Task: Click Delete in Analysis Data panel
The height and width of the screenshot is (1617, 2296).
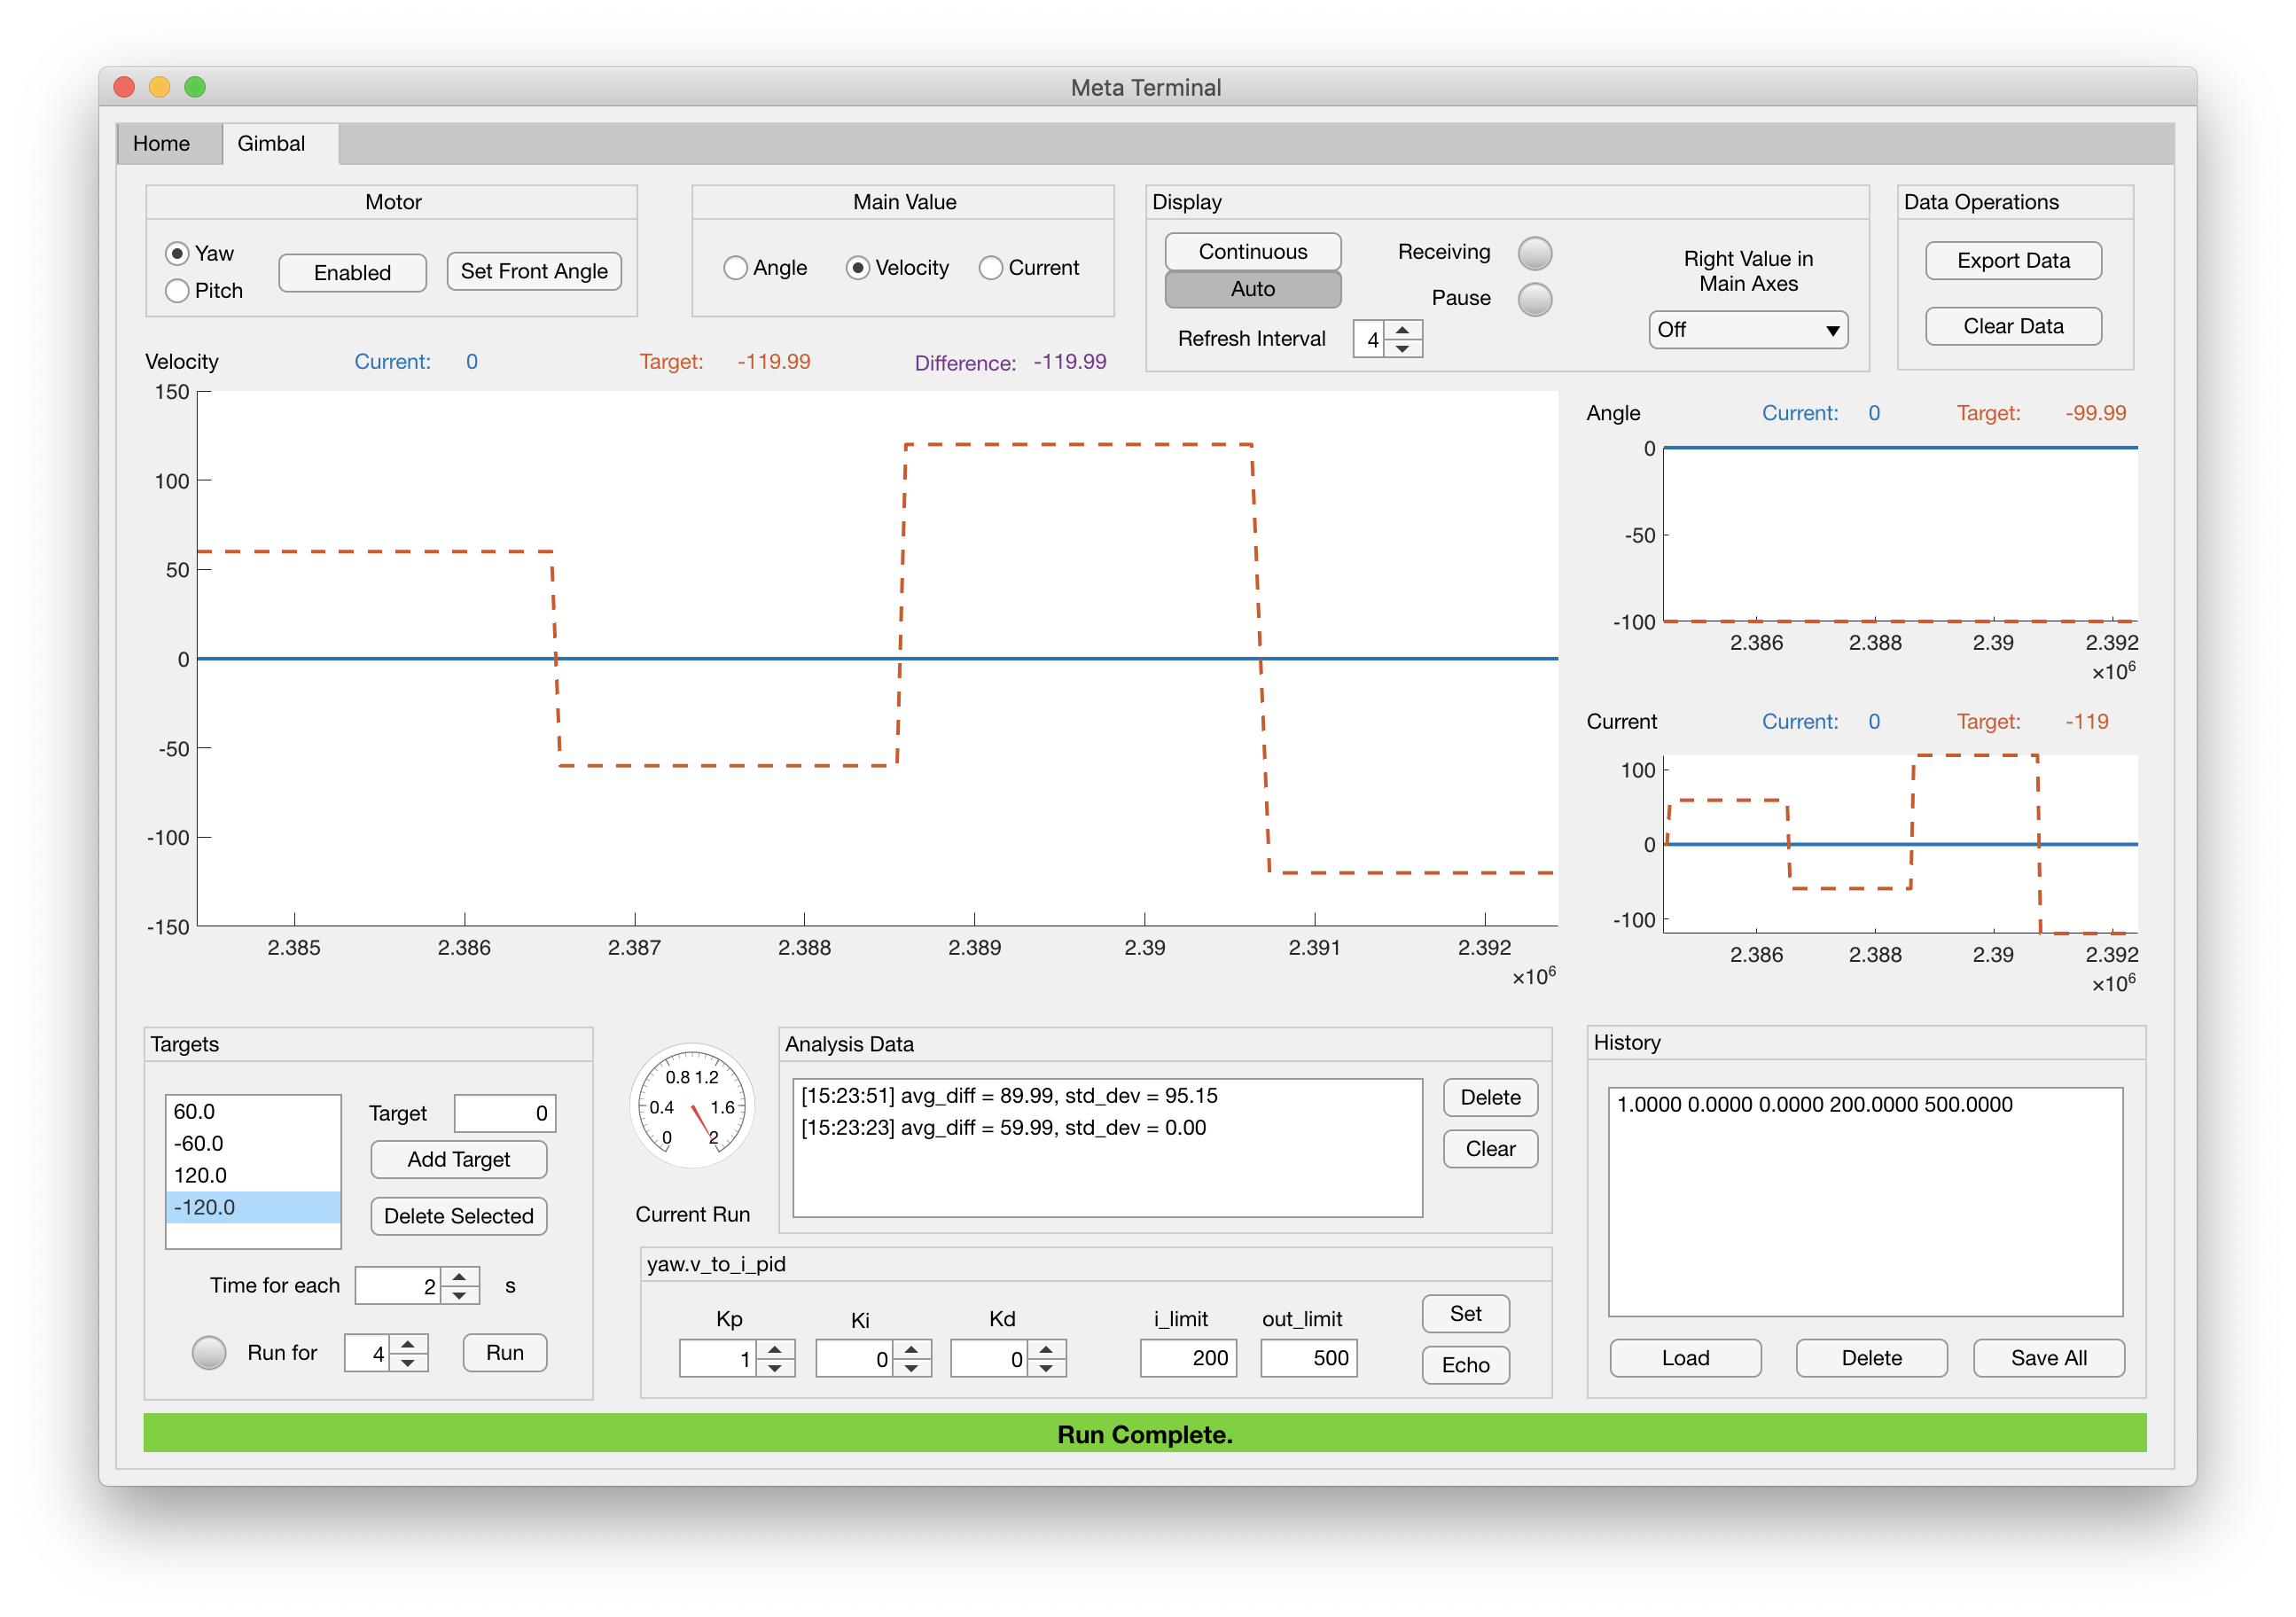Action: pyautogui.click(x=1490, y=1097)
